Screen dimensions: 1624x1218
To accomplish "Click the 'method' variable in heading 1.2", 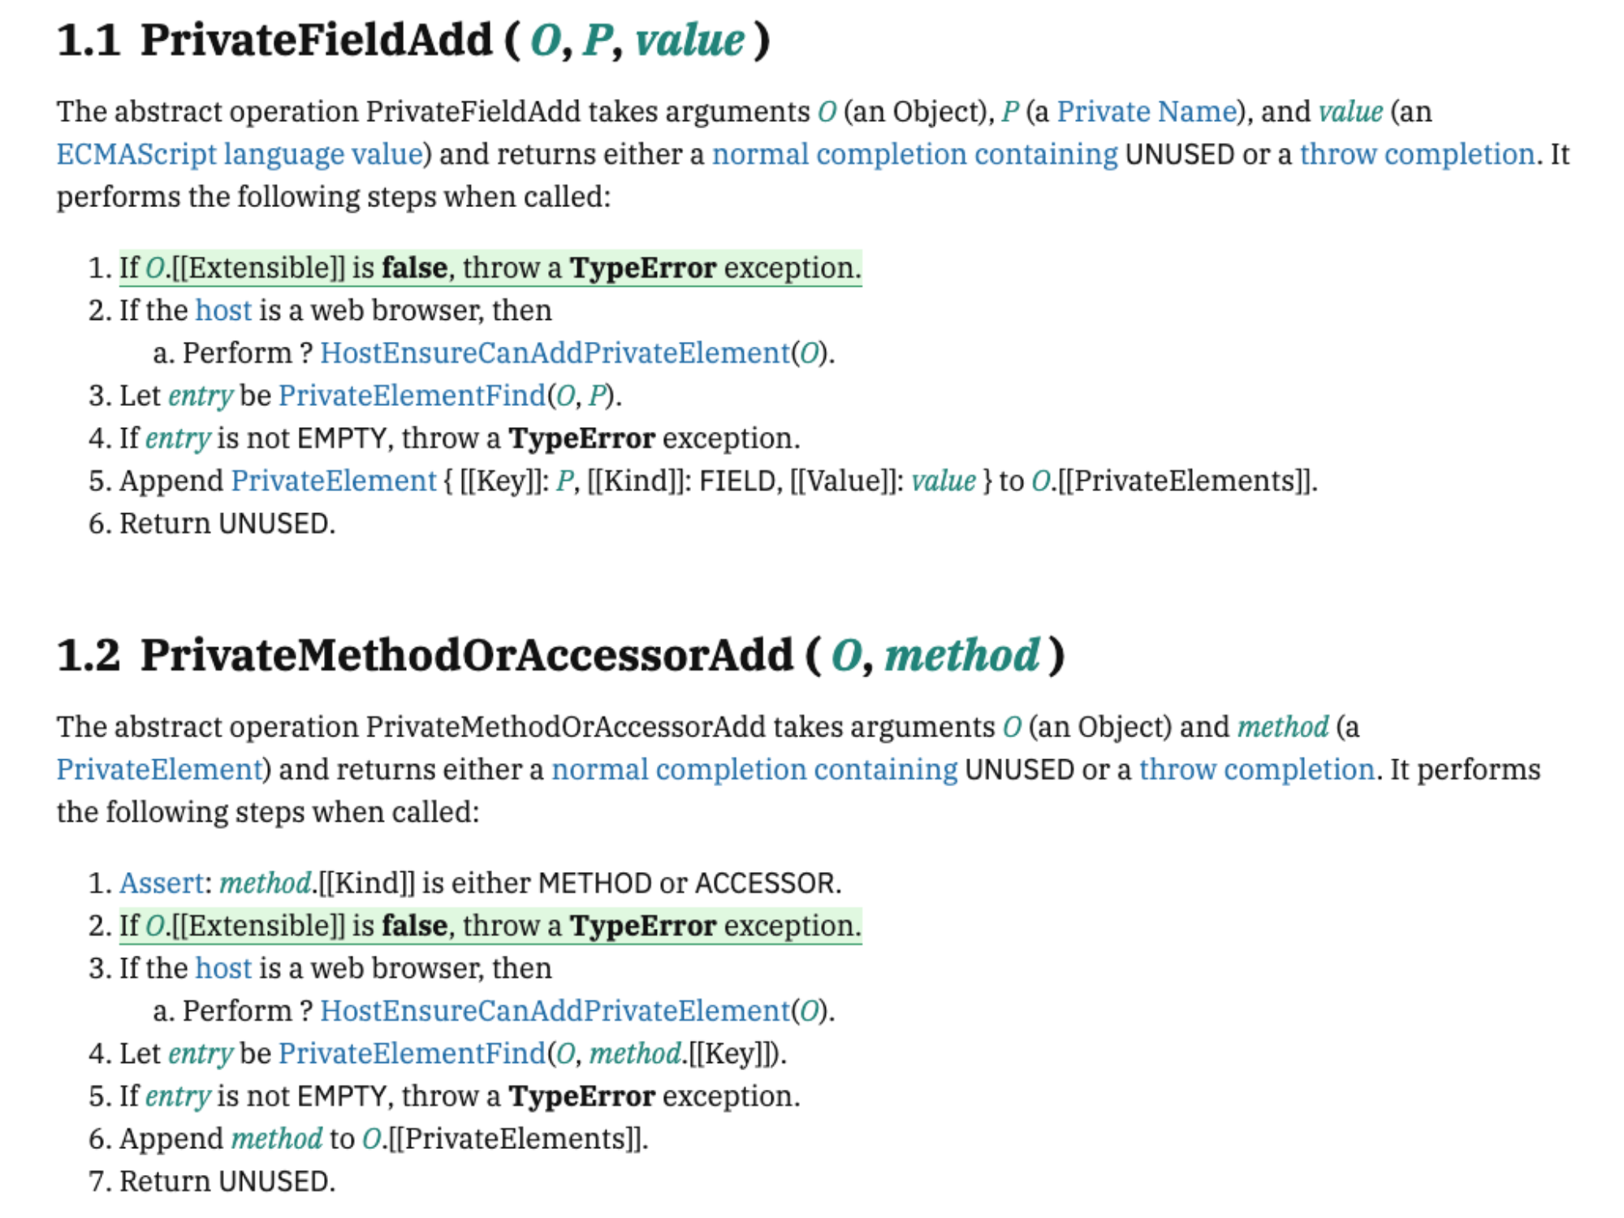I will point(961,656).
